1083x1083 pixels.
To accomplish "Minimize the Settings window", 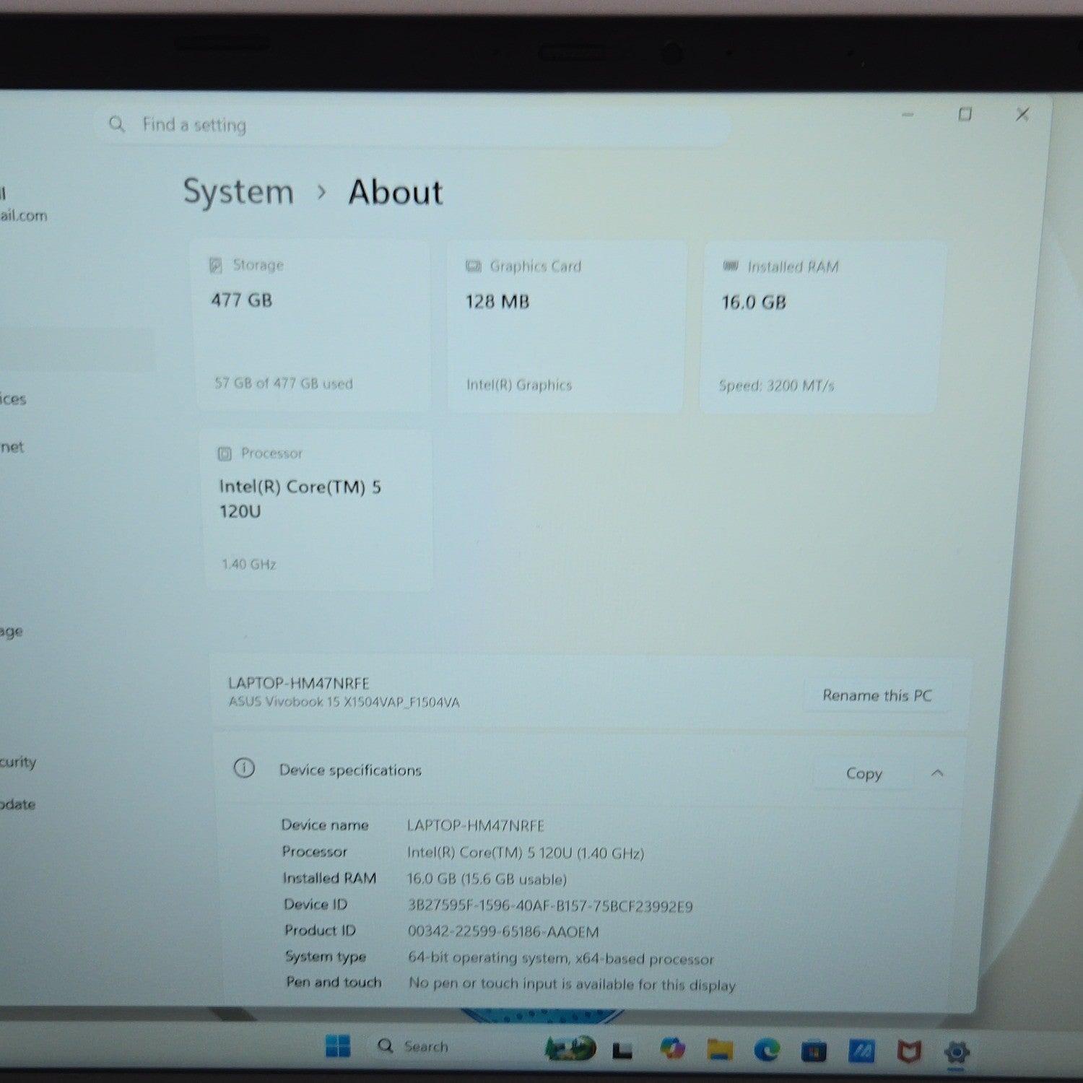I will click(x=908, y=114).
